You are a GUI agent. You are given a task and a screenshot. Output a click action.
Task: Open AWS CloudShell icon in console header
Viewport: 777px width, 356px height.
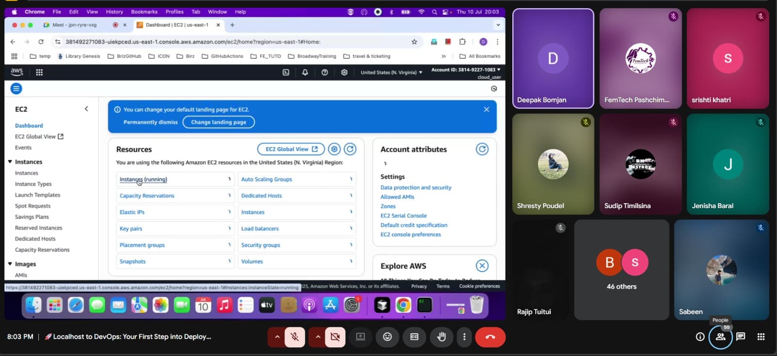[x=286, y=72]
